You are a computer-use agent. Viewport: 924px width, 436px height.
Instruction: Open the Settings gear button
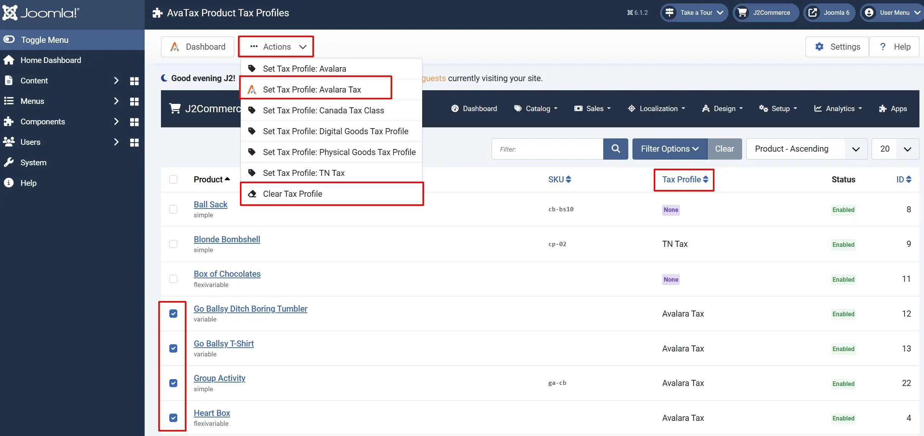[x=837, y=47]
